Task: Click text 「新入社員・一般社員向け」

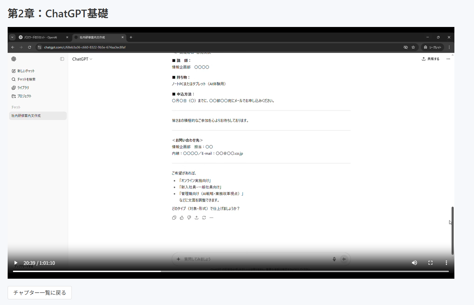Action: (200, 187)
